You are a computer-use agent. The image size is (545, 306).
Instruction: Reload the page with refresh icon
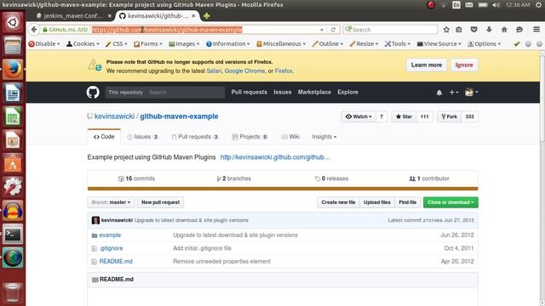click(x=333, y=30)
